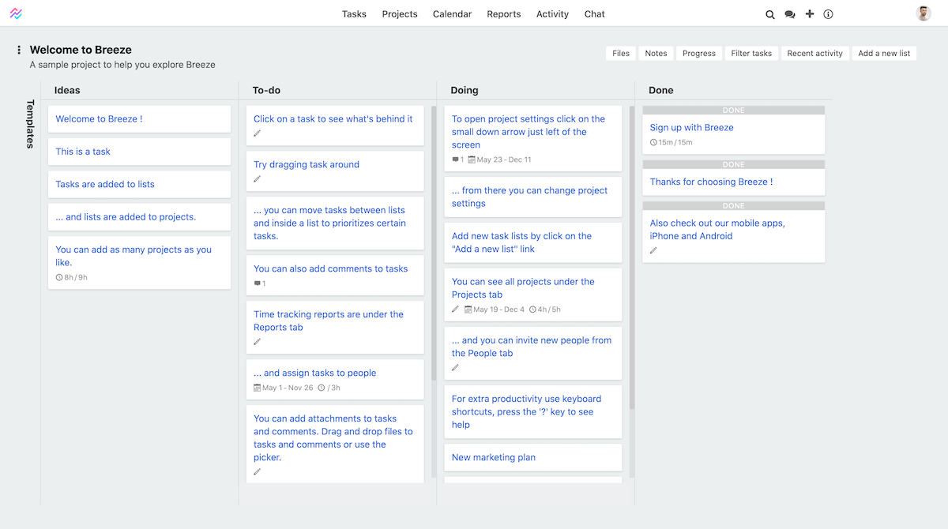The image size is (948, 529).
Task: Click the To-do list header
Action: coord(266,90)
